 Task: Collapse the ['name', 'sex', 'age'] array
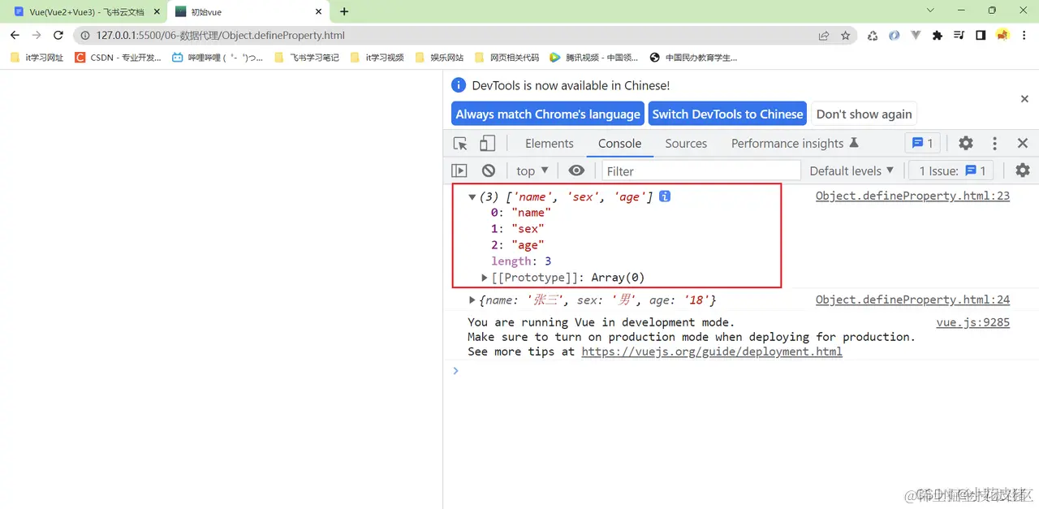pyautogui.click(x=472, y=197)
